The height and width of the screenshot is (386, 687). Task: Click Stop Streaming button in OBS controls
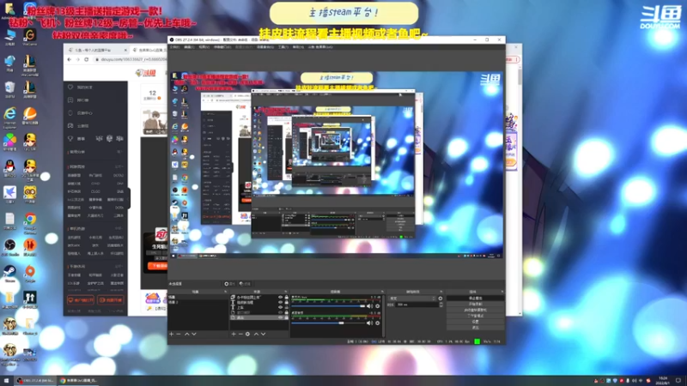point(476,298)
